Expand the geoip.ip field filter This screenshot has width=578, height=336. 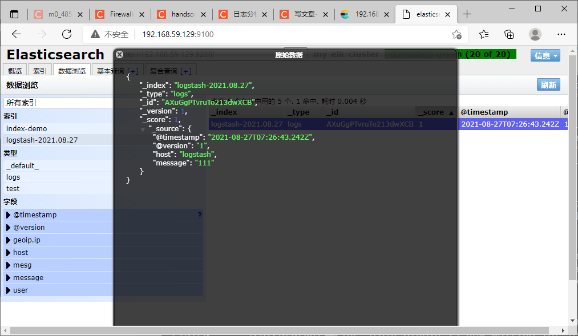tap(8, 240)
